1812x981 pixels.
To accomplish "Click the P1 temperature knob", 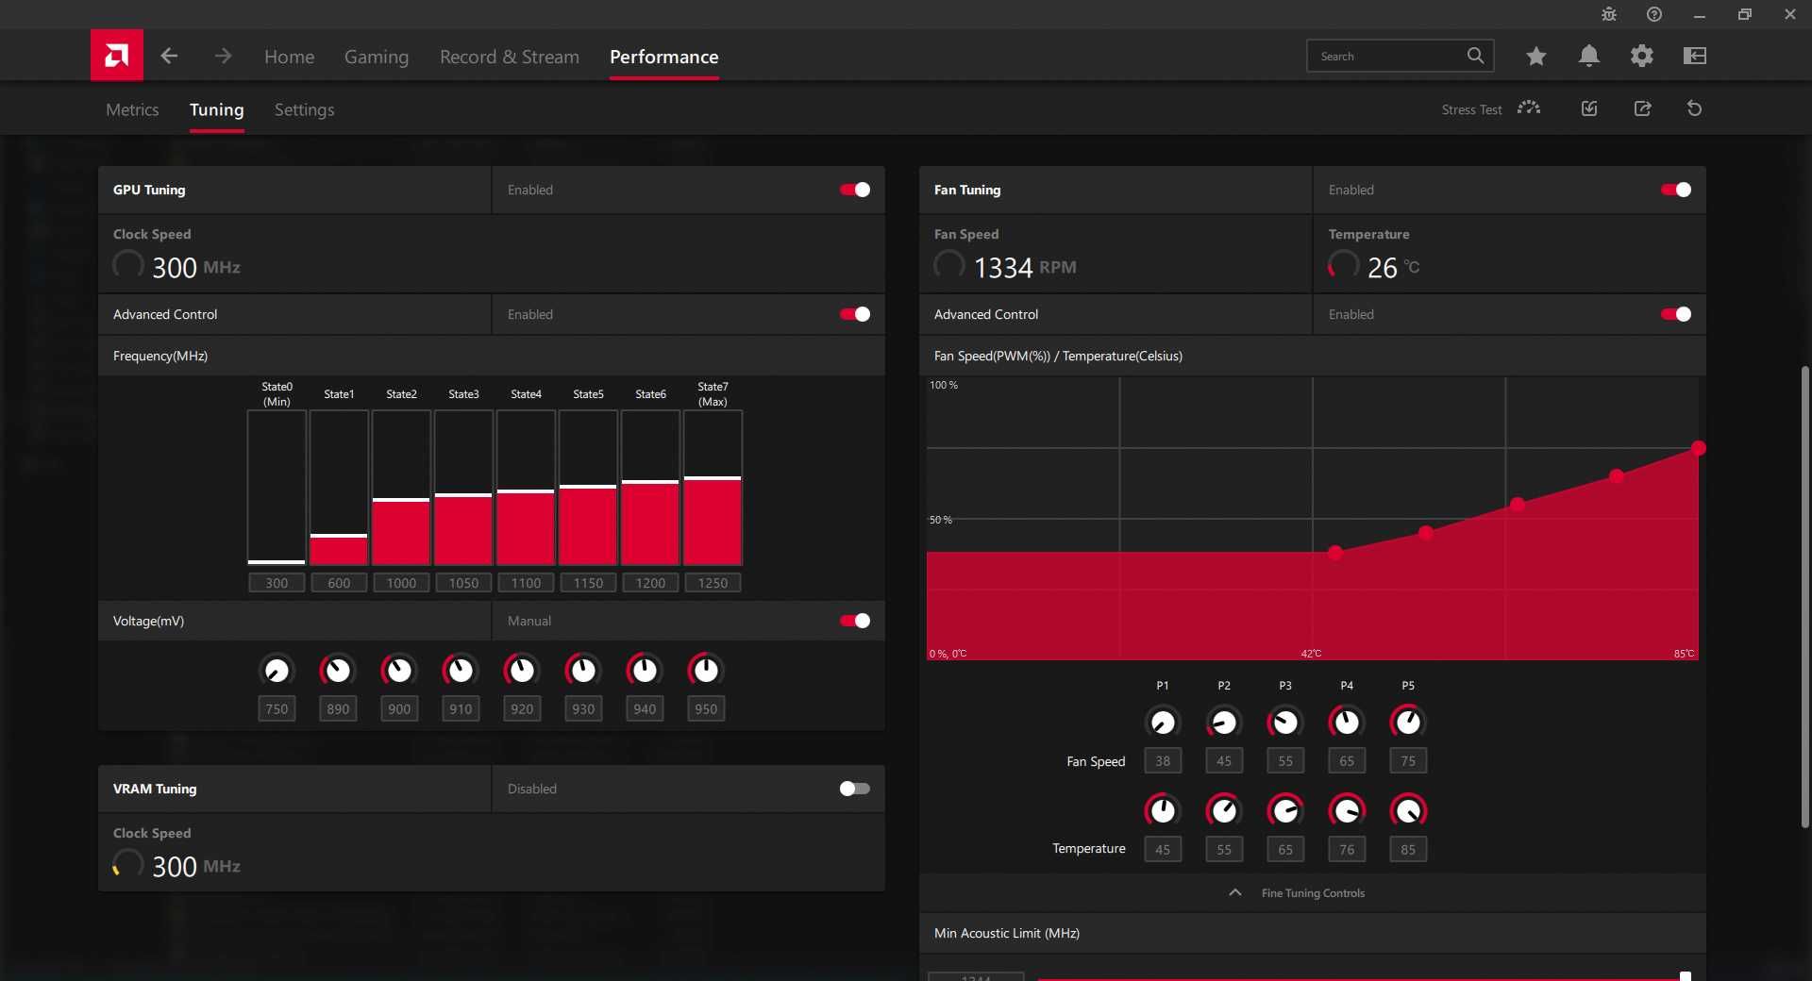I will click(x=1163, y=810).
